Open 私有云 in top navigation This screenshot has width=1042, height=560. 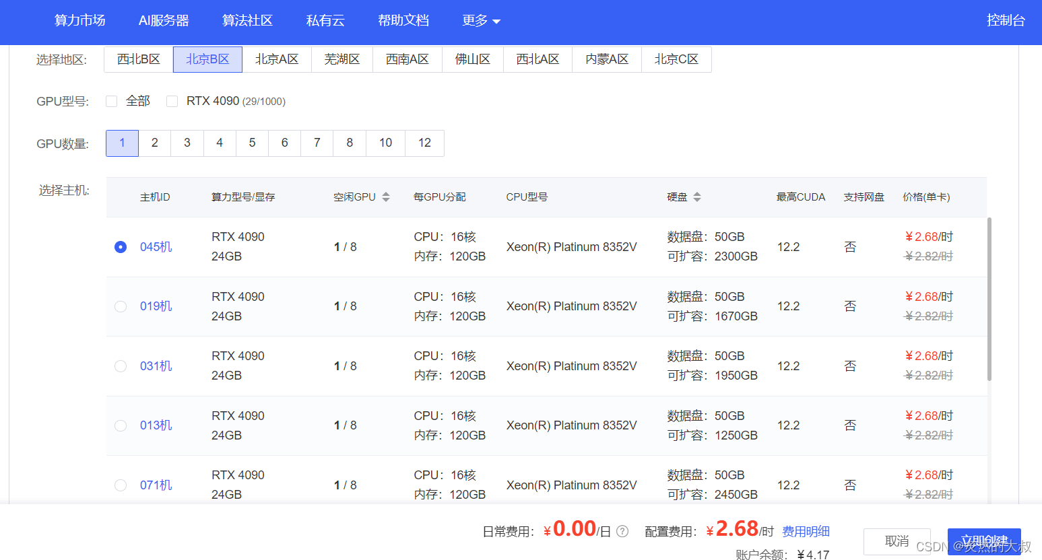click(x=325, y=21)
